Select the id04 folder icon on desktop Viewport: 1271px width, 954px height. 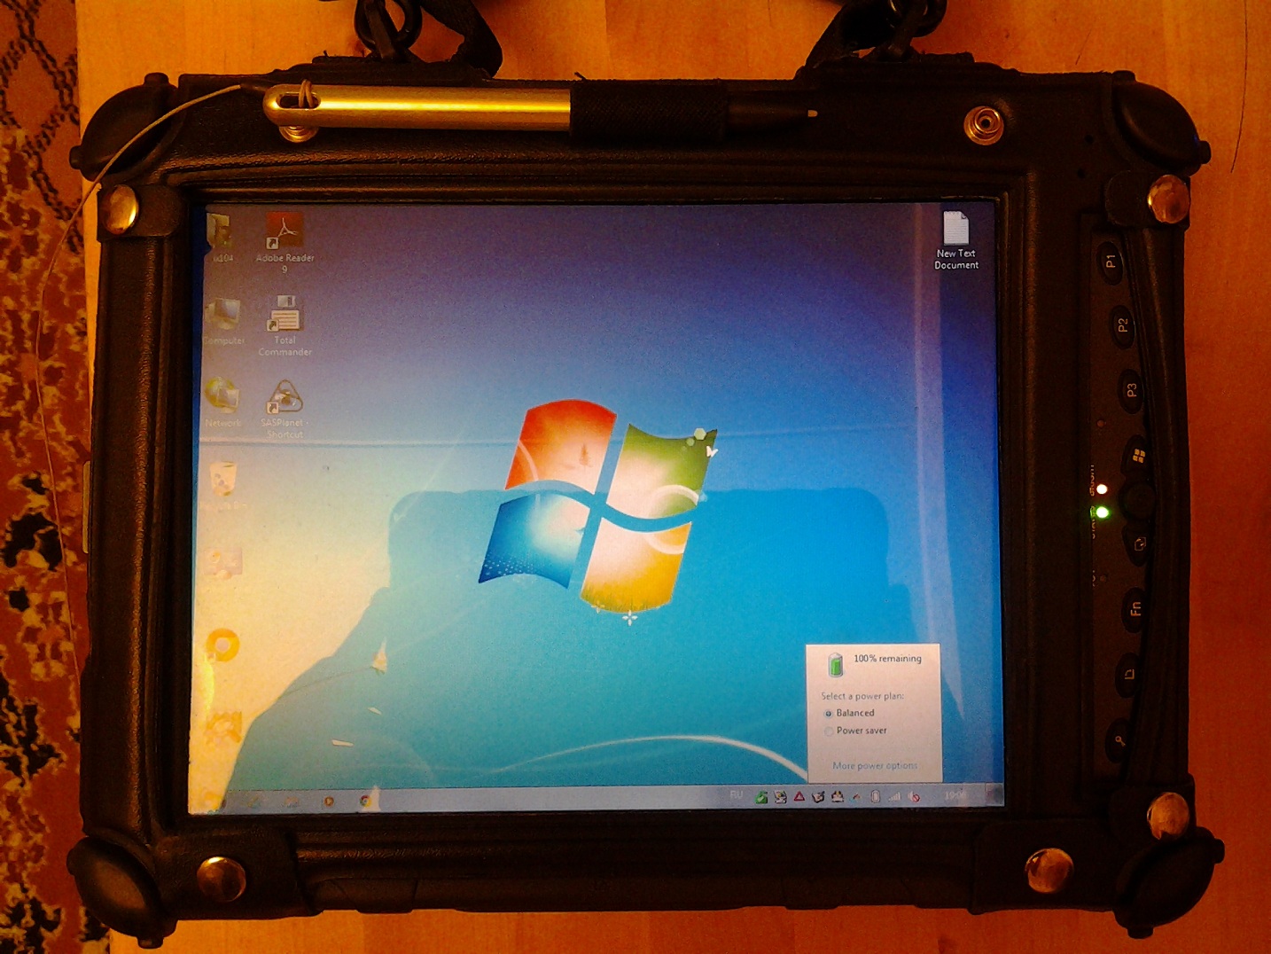tap(221, 238)
